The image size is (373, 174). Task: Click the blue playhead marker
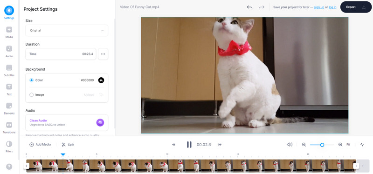click(63, 155)
